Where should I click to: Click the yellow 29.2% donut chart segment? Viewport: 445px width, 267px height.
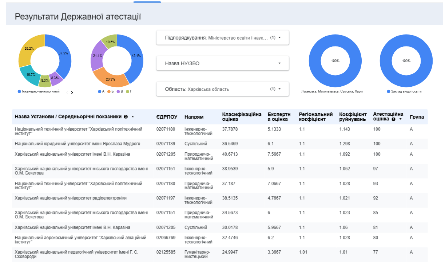tap(28, 49)
